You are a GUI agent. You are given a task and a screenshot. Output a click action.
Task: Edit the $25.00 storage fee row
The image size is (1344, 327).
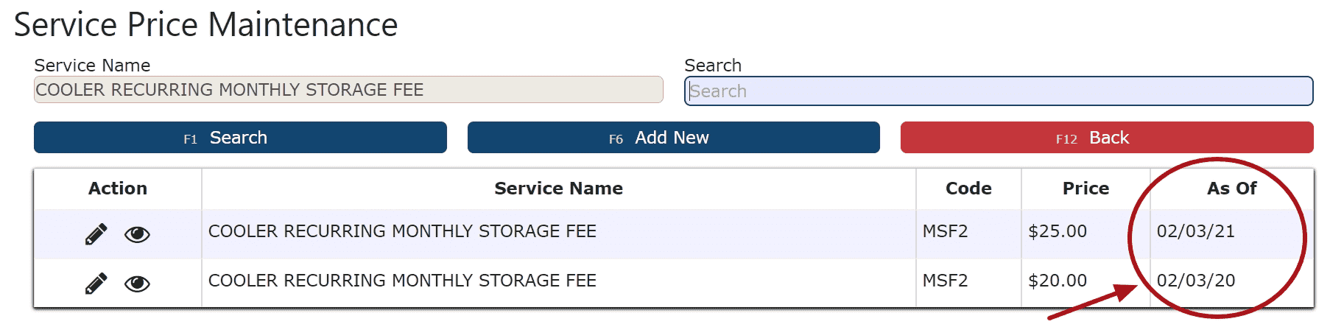[96, 234]
